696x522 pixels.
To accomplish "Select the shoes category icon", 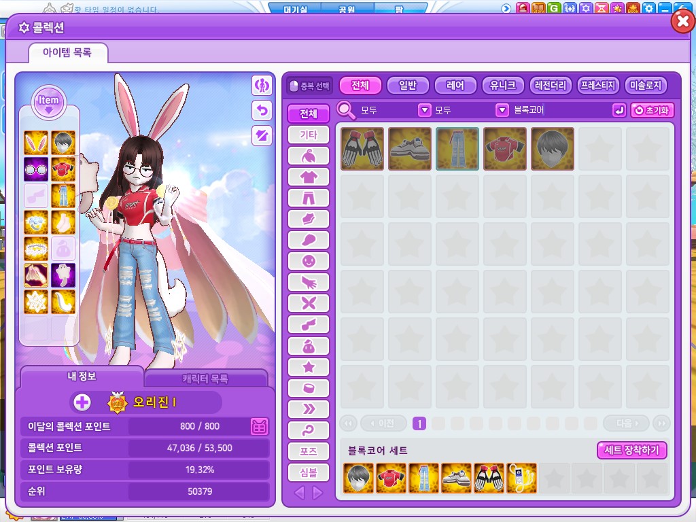I will pos(309,219).
